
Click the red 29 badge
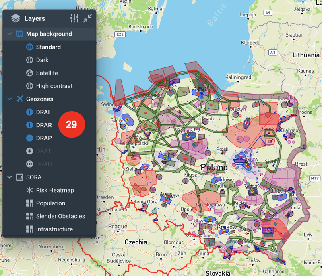click(72, 125)
